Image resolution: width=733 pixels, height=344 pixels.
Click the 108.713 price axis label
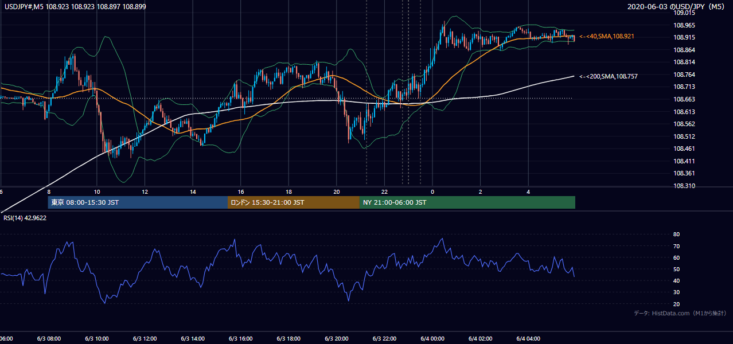click(x=684, y=87)
